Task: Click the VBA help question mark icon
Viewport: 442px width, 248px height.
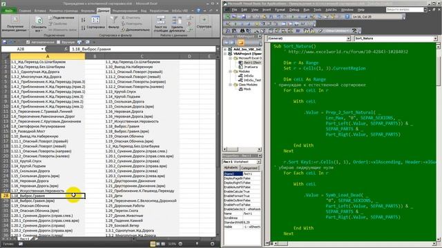Action: 347,17
